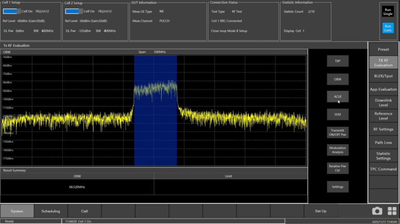Select the ACLR measurement button
This screenshot has height=224, width=400.
coord(337,96)
